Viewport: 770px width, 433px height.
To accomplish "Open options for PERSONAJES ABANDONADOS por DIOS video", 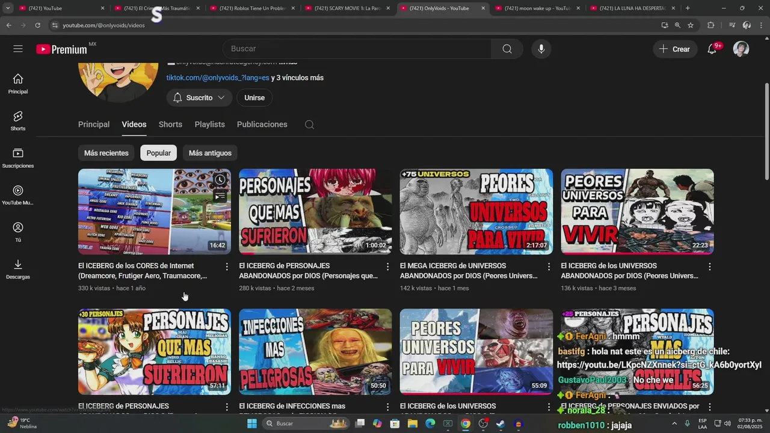I will click(x=387, y=266).
